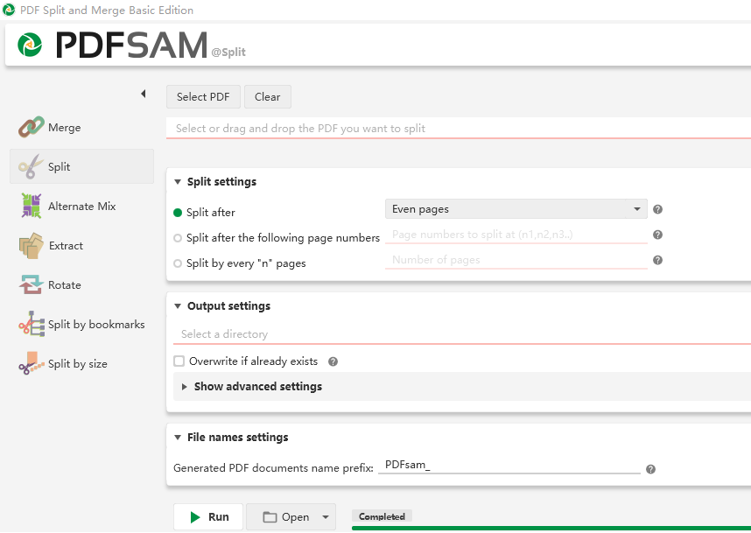
Task: Click help icon for page numbers field
Action: coord(657,235)
